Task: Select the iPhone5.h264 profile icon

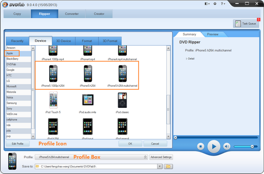Action: pos(88,74)
